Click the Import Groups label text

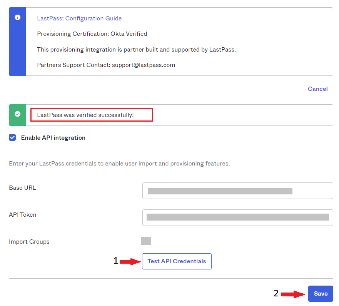(x=29, y=241)
